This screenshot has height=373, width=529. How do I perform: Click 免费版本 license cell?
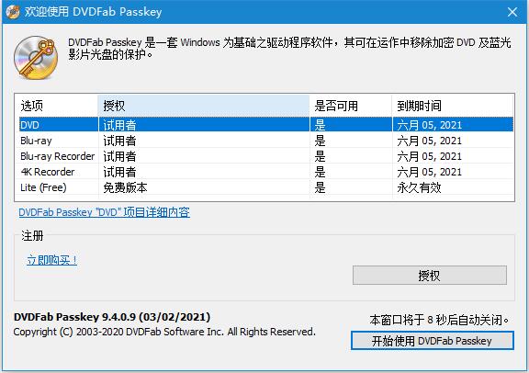(125, 187)
